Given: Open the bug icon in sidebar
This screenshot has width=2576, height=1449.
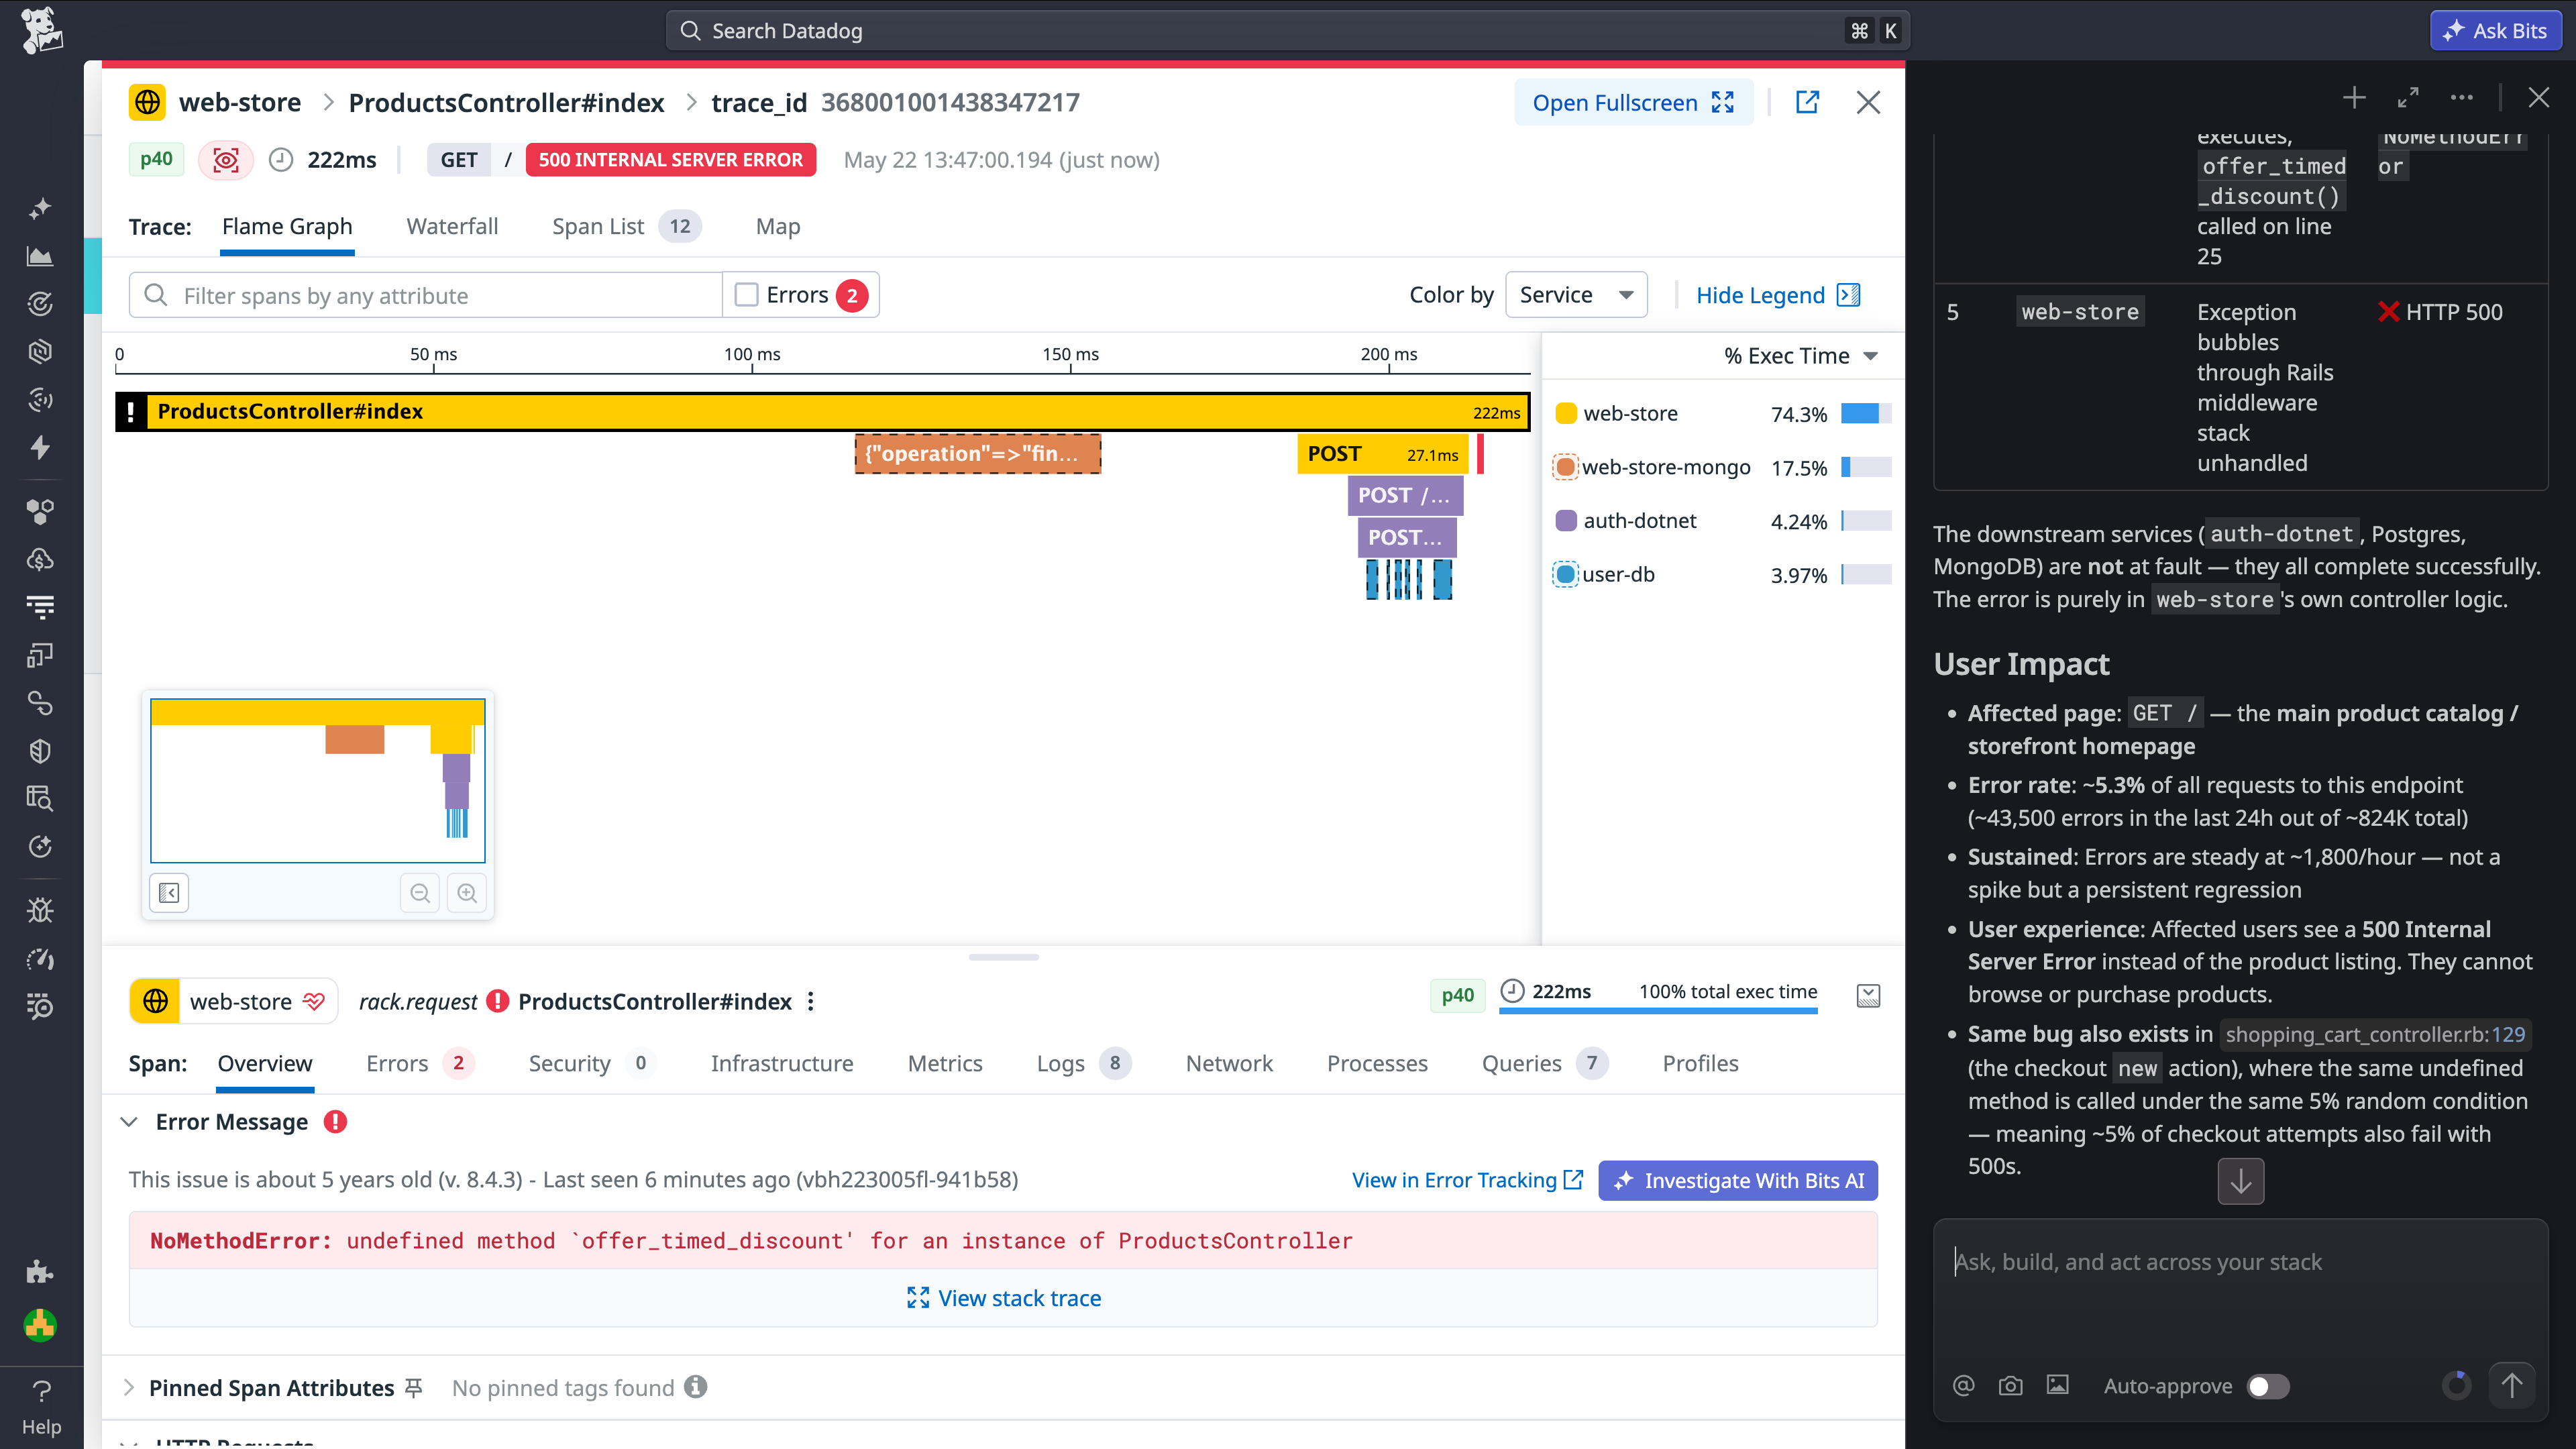Looking at the screenshot, I should coord(40,910).
